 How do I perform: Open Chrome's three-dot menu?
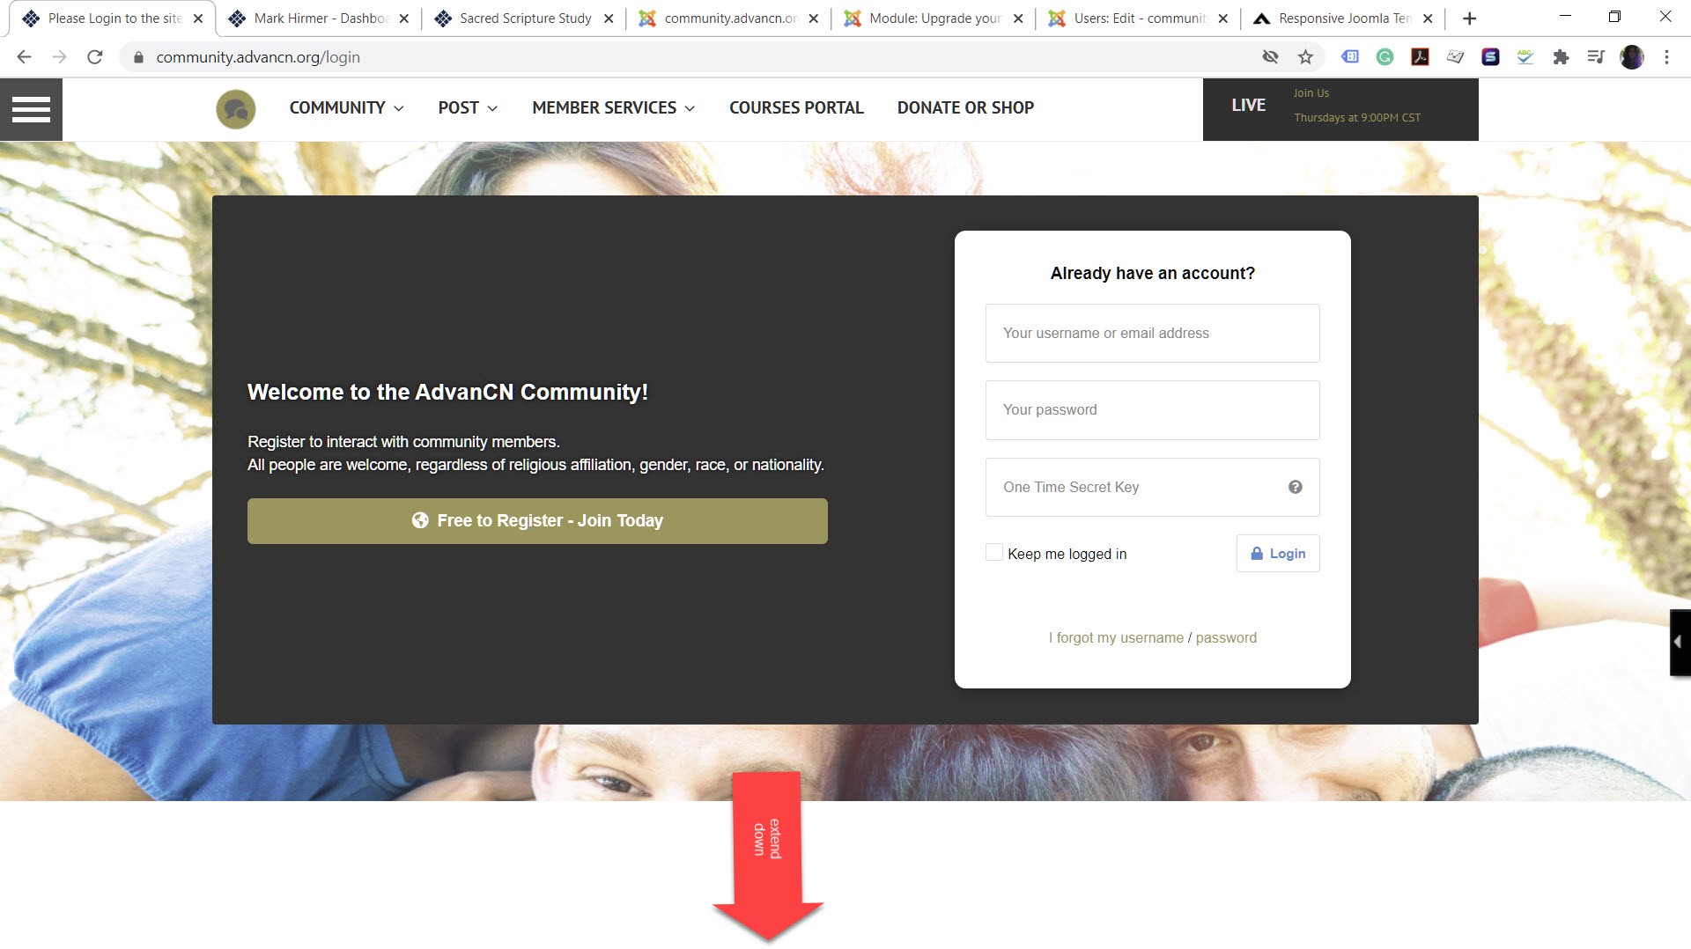pyautogui.click(x=1666, y=57)
